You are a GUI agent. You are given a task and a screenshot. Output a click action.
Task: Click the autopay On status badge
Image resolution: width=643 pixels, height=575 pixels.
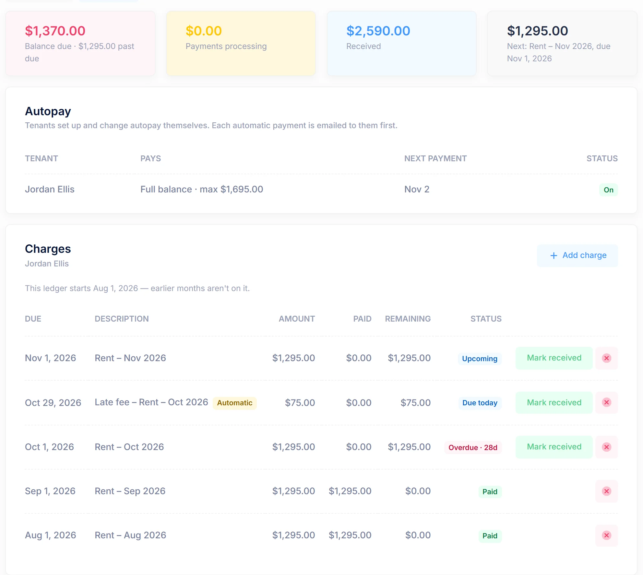click(608, 190)
